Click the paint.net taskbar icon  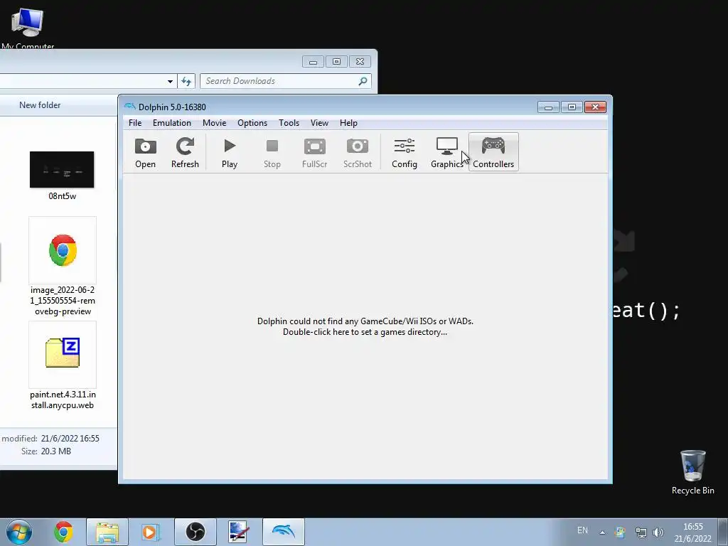pos(239,532)
